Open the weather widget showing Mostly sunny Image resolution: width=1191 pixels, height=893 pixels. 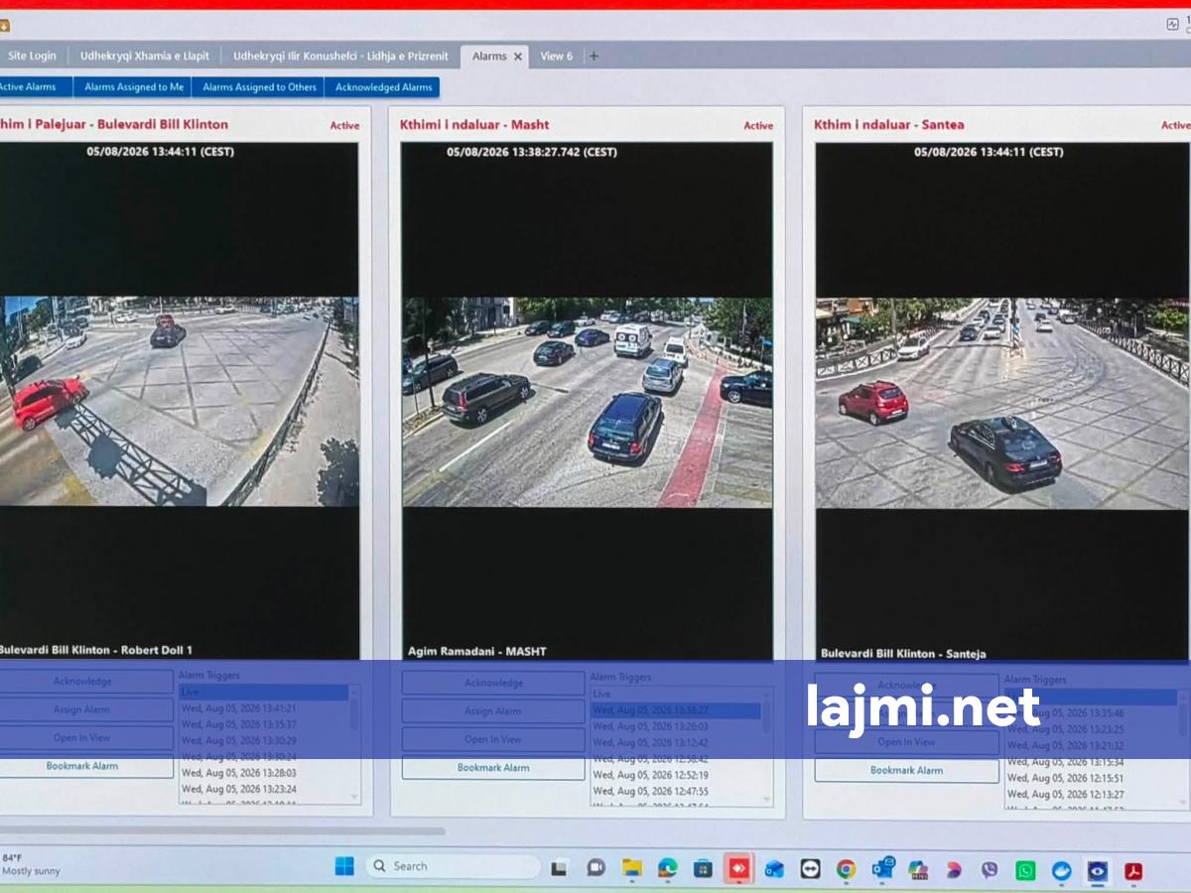point(30,864)
